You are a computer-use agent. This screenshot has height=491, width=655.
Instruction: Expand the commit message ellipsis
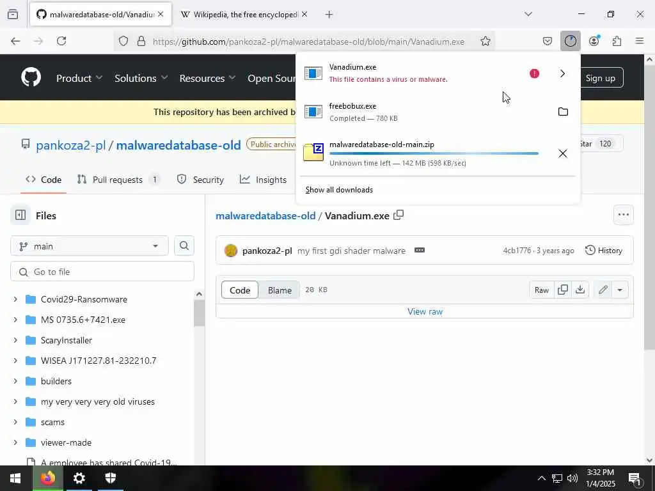pyautogui.click(x=420, y=250)
